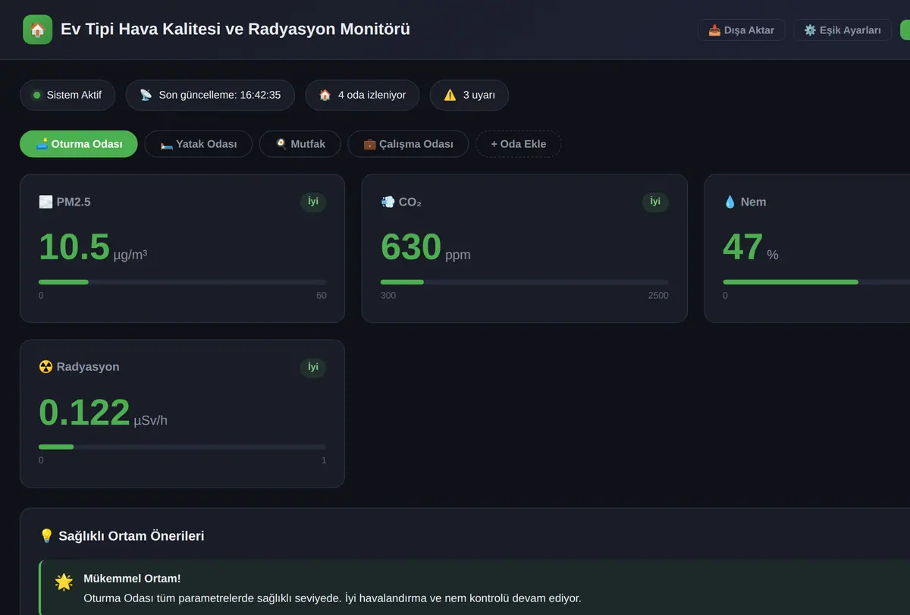Click the Radyasyon radioactive symbol icon
Viewport: 910px width, 615px height.
click(x=45, y=367)
